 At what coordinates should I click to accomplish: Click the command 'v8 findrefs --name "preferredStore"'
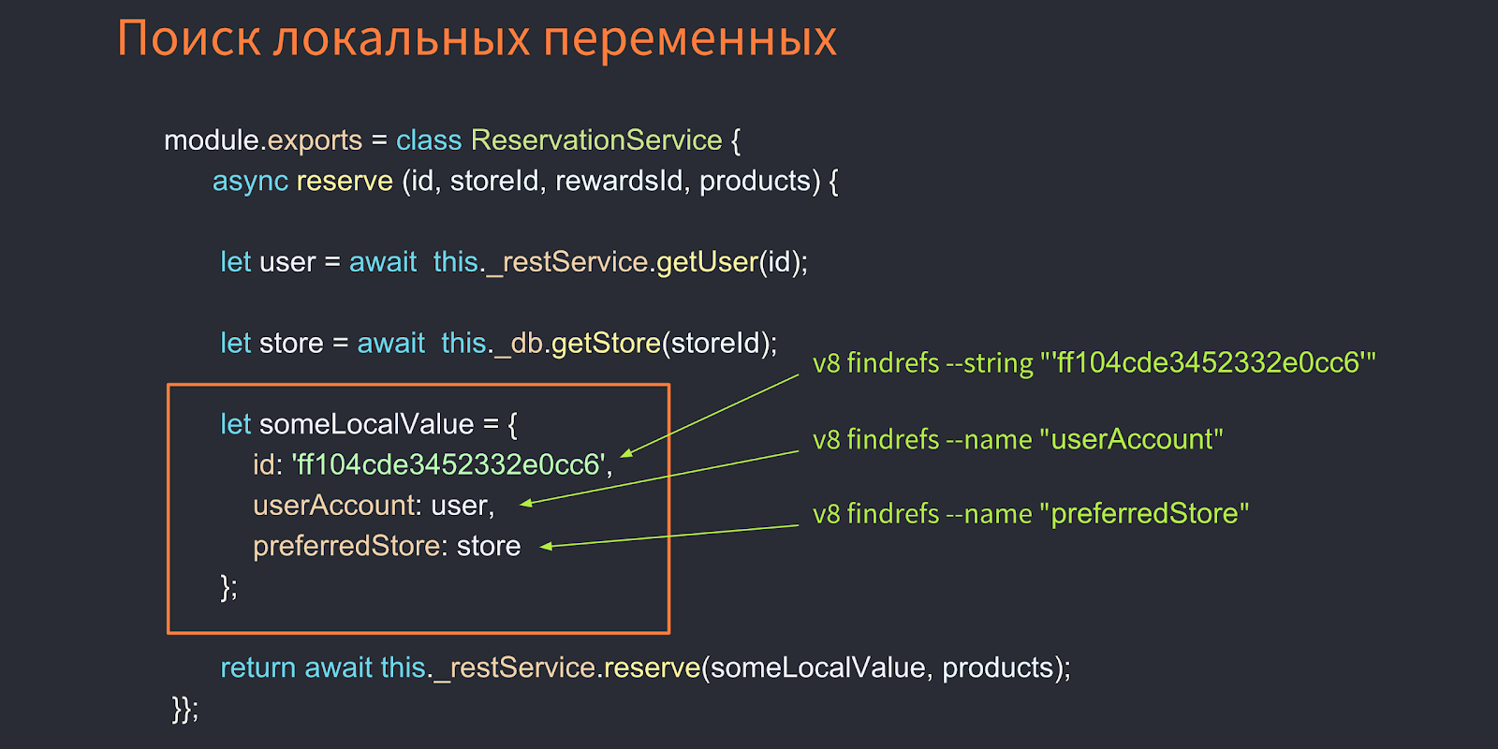[1031, 514]
